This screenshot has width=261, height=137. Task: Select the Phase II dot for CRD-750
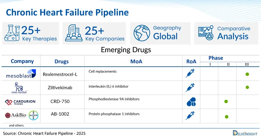(x=226, y=102)
